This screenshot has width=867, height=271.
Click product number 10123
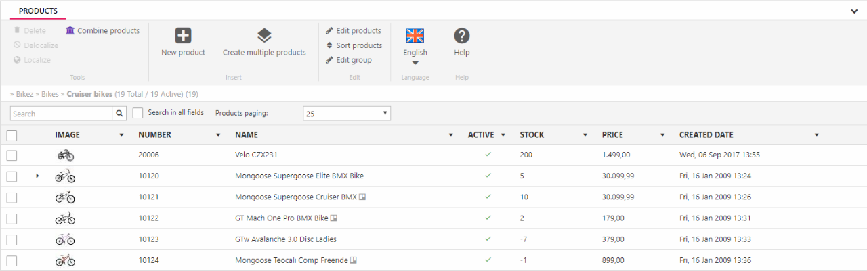pos(148,239)
